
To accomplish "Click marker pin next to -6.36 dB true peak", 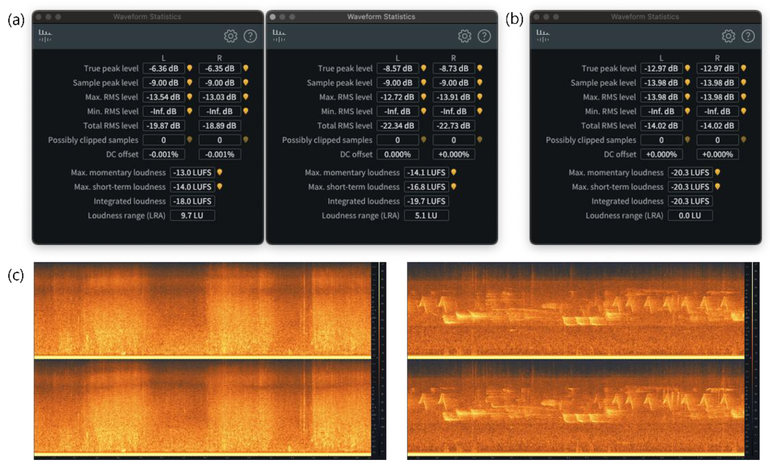I will coord(189,68).
